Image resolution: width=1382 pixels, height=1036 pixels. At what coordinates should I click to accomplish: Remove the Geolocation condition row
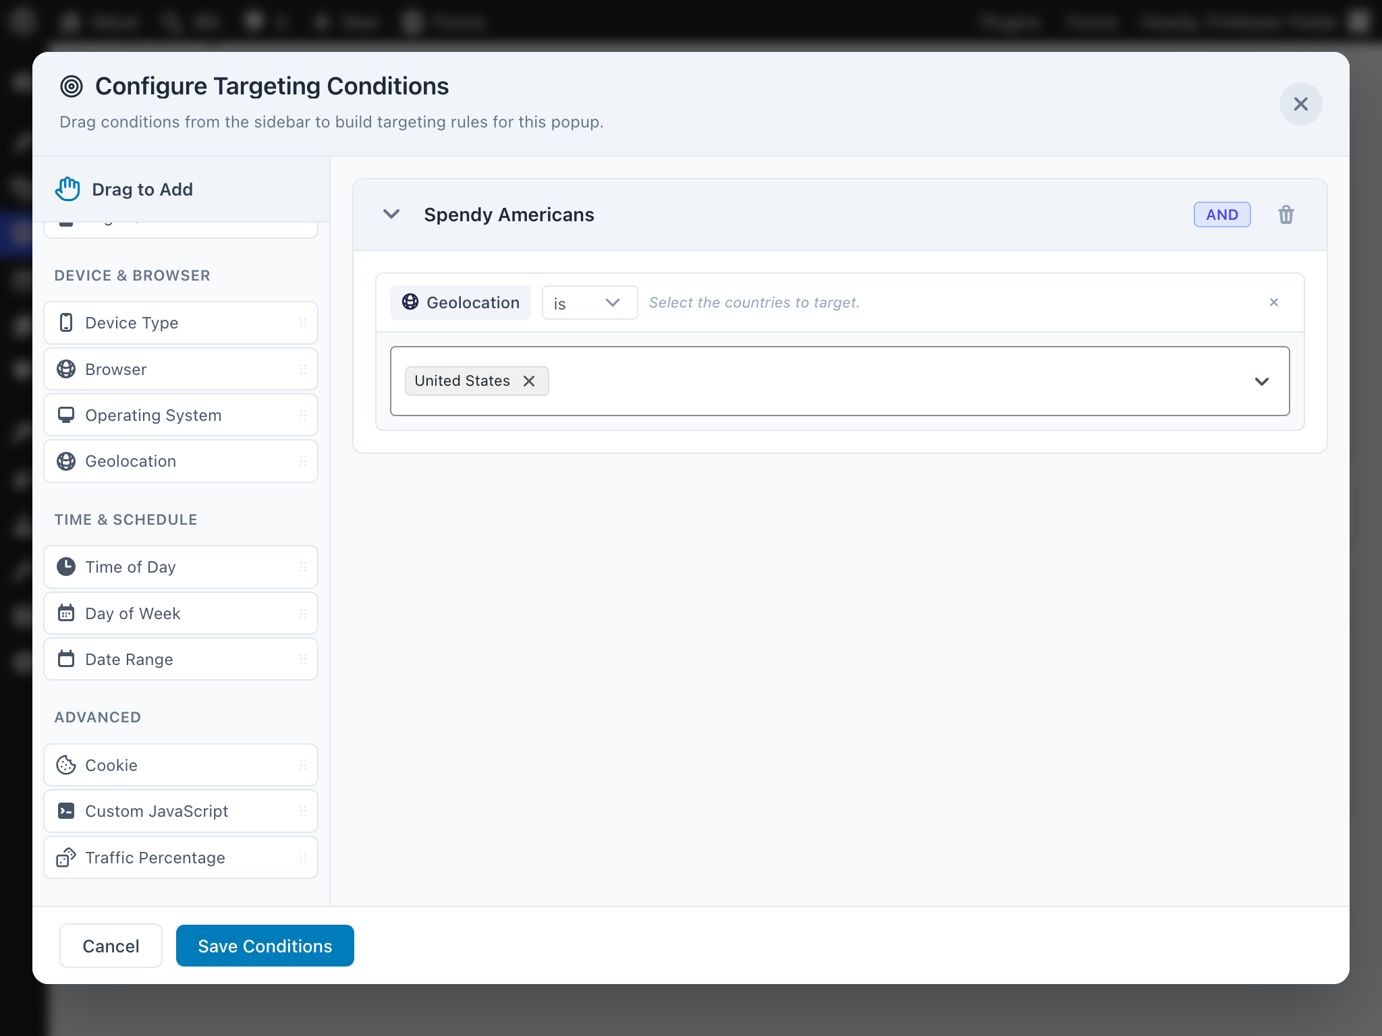point(1273,302)
